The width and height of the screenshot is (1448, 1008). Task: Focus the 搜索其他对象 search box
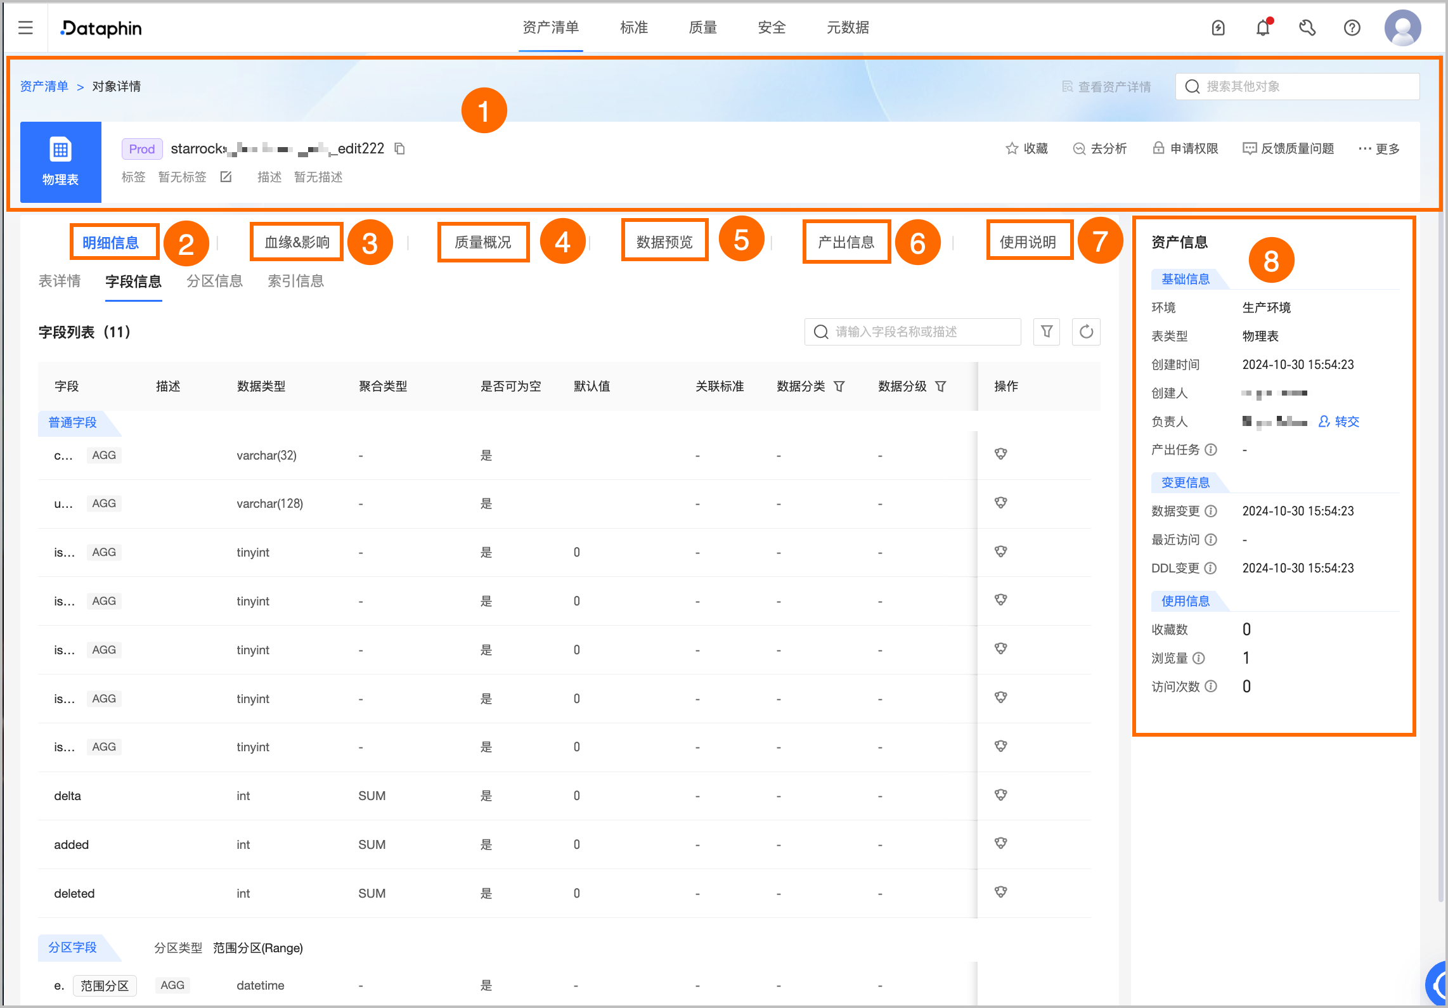[x=1297, y=86]
